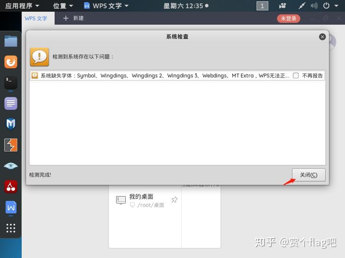Image resolution: width=345 pixels, height=258 pixels.
Task: Open the eye-shaped dock application
Action: click(x=11, y=166)
